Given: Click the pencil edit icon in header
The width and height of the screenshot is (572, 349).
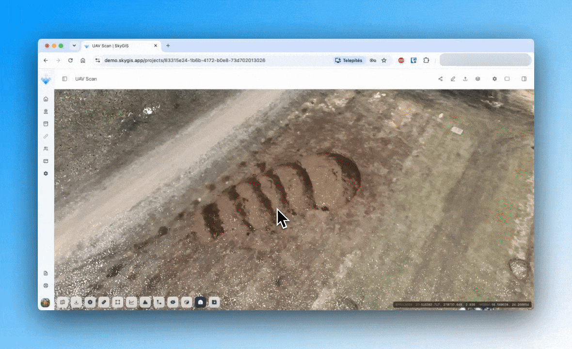Looking at the screenshot, I should [453, 79].
